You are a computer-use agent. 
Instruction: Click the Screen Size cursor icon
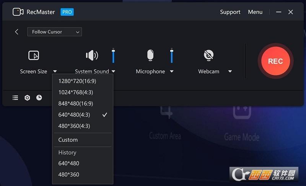[34, 55]
